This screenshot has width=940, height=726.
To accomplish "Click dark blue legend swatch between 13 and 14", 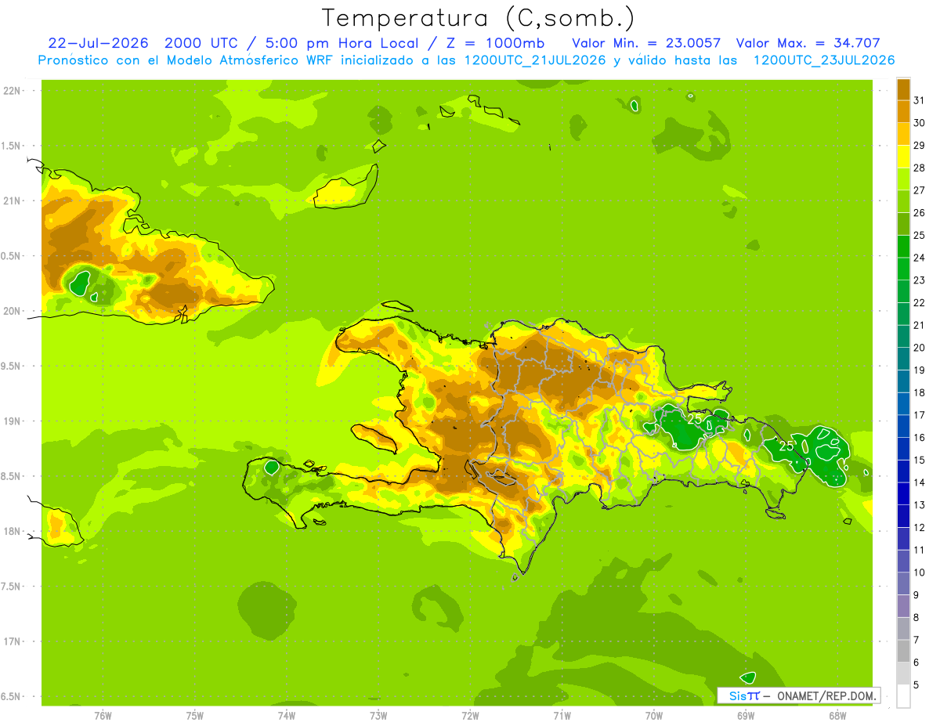I will 903,493.
